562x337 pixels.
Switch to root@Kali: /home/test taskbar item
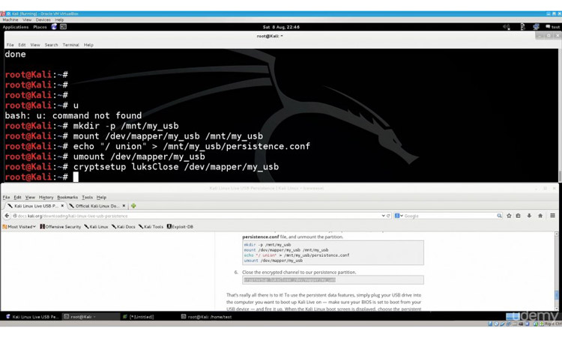[207, 317]
